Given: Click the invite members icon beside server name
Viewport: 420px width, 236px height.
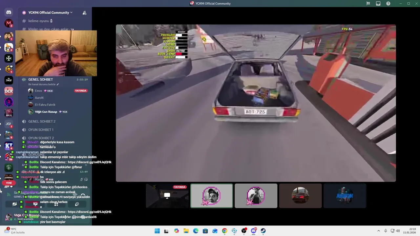Looking at the screenshot, I should (x=84, y=13).
